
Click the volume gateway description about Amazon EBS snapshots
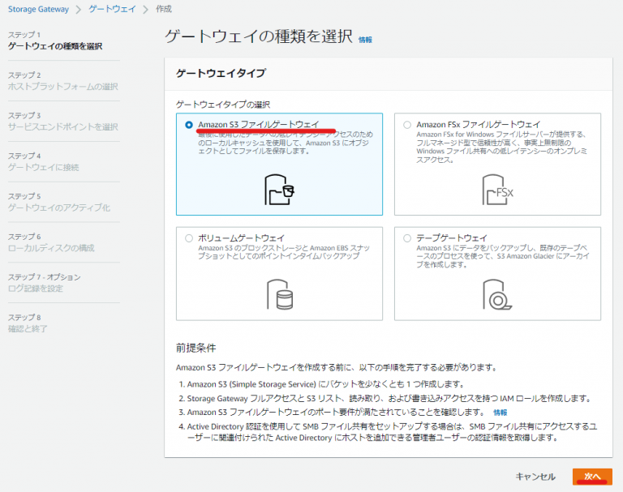coord(284,252)
